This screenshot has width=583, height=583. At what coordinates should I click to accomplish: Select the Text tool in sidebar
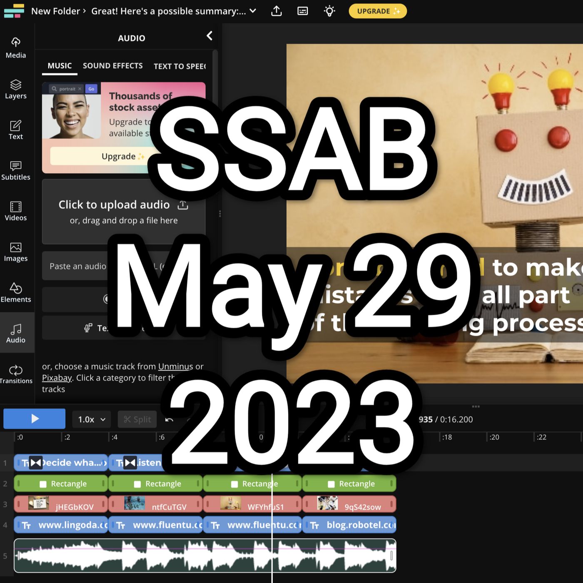click(x=16, y=130)
